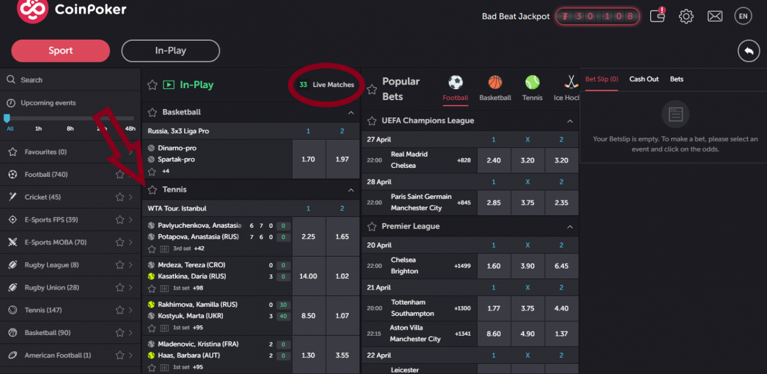The height and width of the screenshot is (374, 767).
Task: Collapse the Basketball in-play section
Action: click(x=351, y=113)
